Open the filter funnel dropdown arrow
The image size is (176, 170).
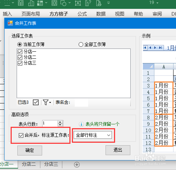(50, 102)
